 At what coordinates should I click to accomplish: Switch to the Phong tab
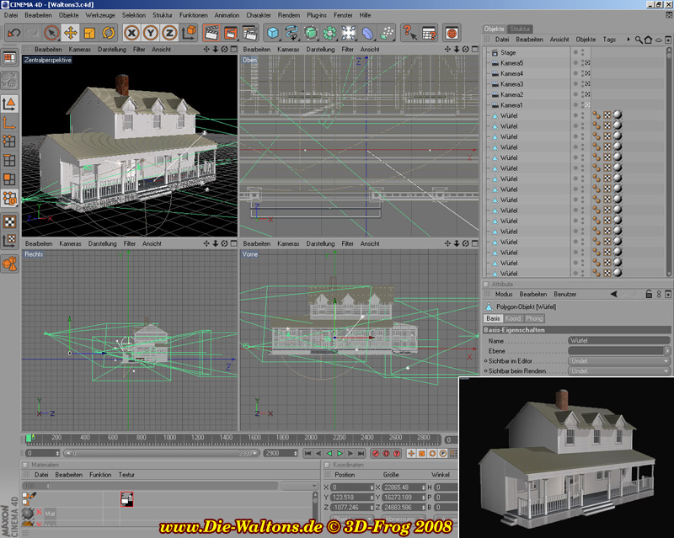(x=534, y=318)
